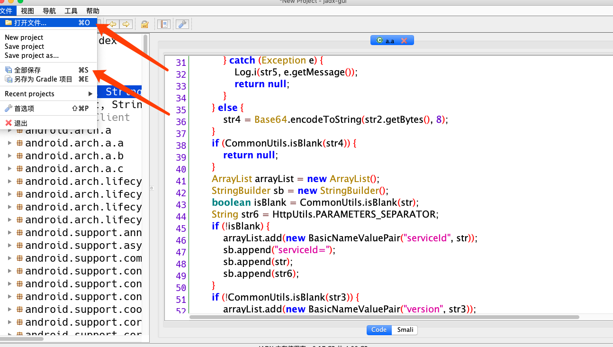The width and height of the screenshot is (613, 347).
Task: Click 'ArrayList arrayList = new ArrayList();' line
Action: [296, 179]
